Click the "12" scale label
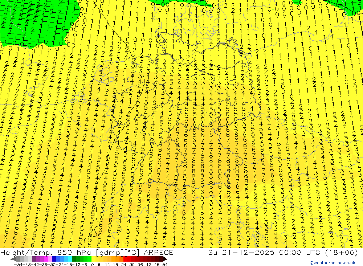Image resolution: width=363 pixels, height=266 pixels. coord(107,265)
